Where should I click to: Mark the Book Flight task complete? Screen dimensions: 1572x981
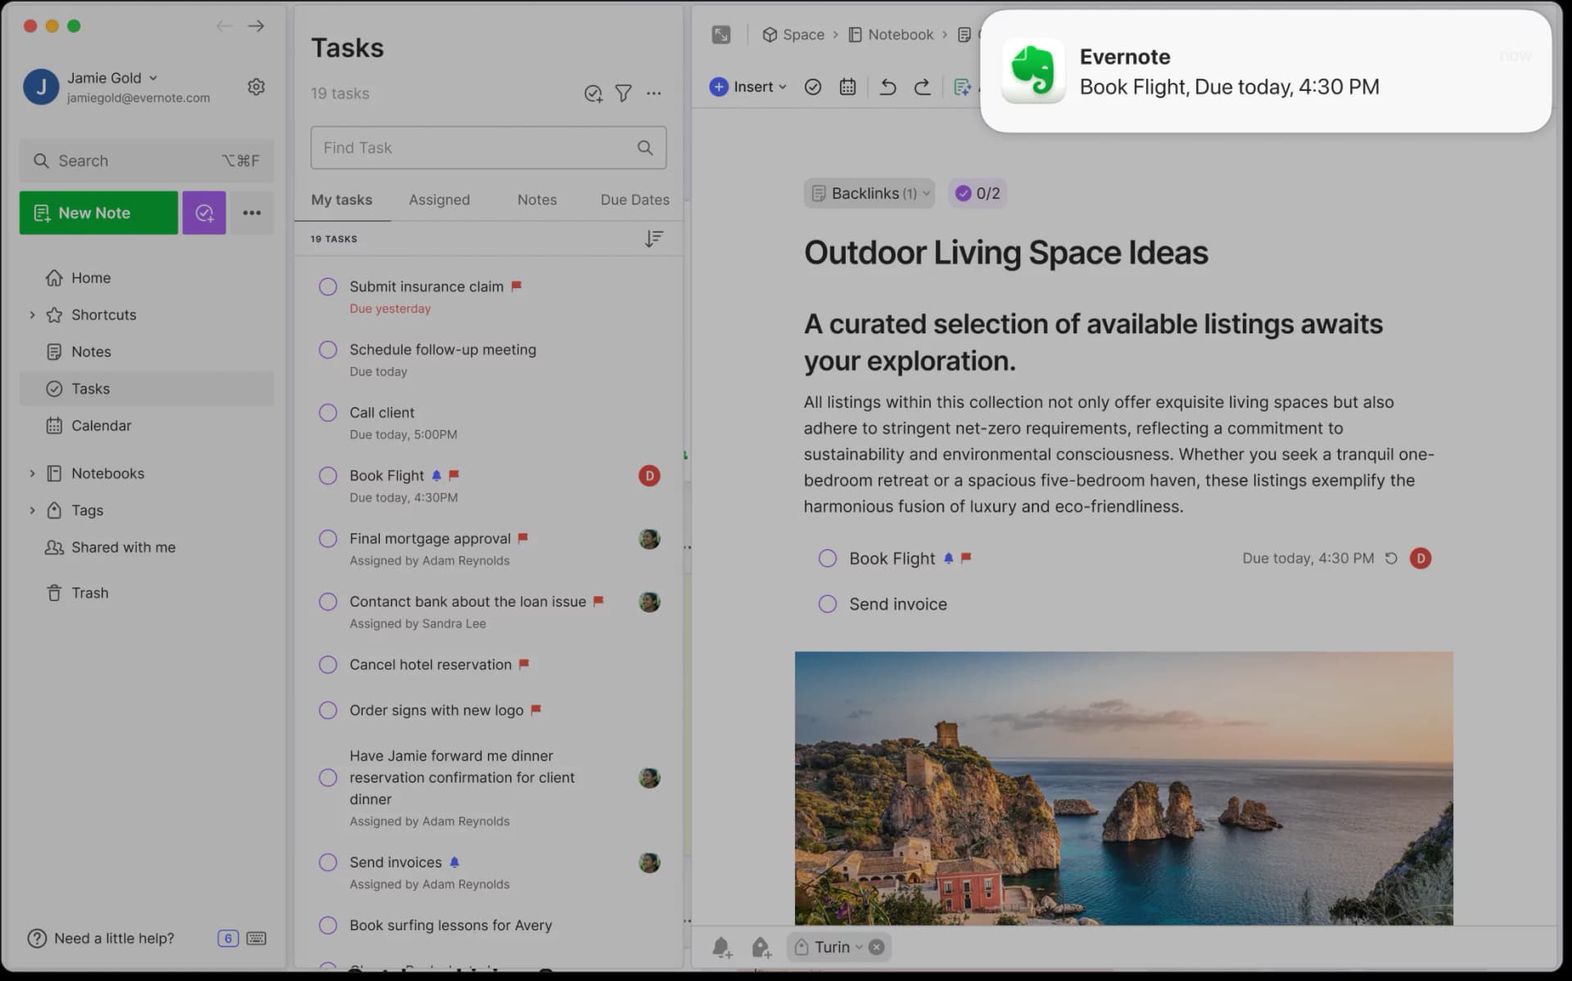(327, 475)
